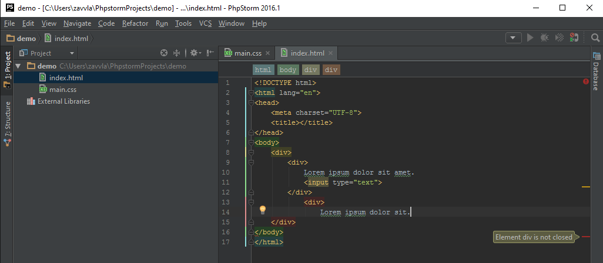
Task: Click the yellow-green div breadcrumb tag
Action: pyautogui.click(x=310, y=70)
